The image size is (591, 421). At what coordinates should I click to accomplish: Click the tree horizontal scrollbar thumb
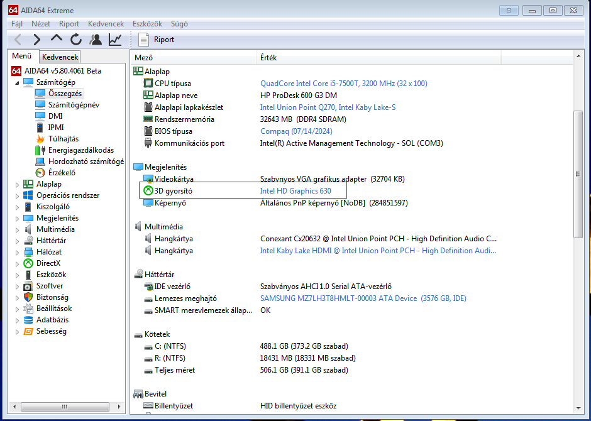point(65,407)
